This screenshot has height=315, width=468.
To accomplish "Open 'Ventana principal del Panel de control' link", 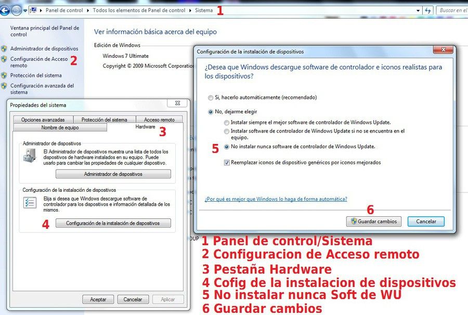I will (45, 31).
